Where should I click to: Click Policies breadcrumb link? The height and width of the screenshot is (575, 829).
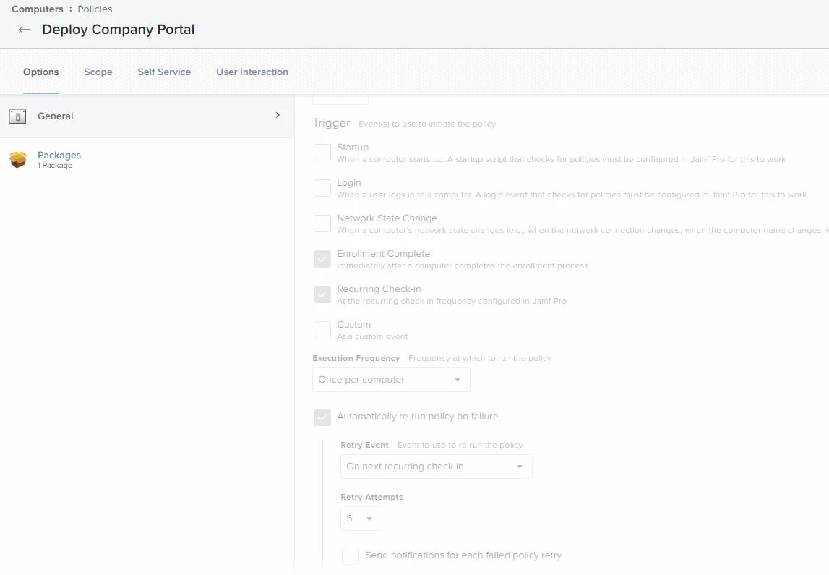click(95, 9)
